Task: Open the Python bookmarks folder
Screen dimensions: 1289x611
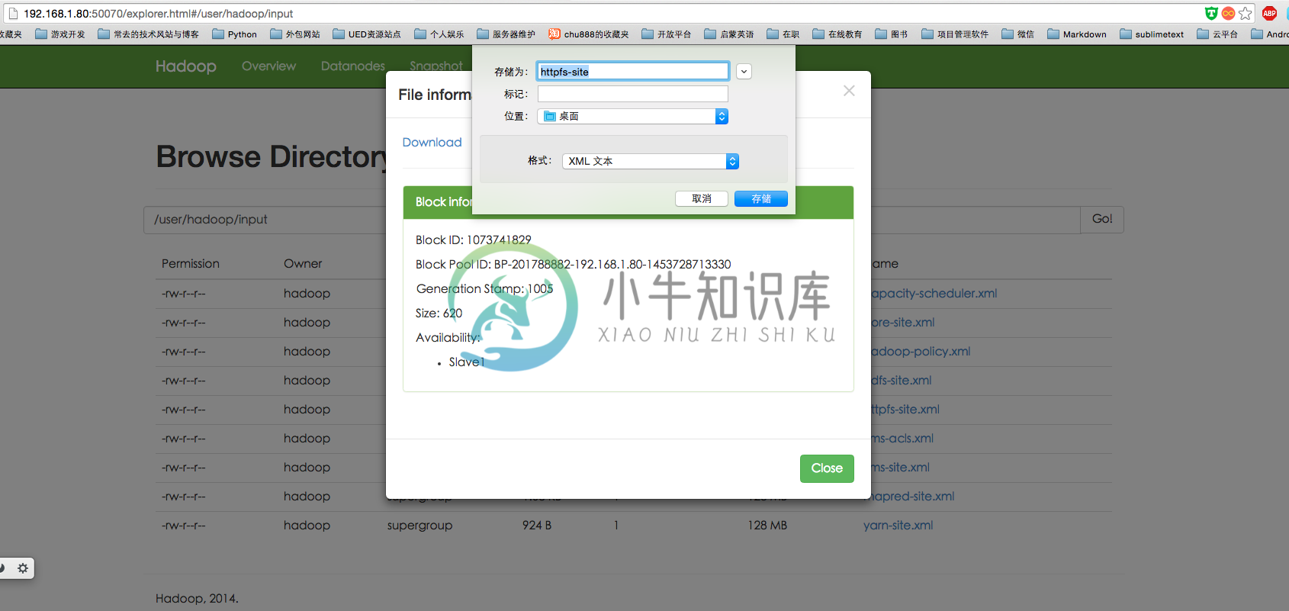Action: click(x=234, y=34)
